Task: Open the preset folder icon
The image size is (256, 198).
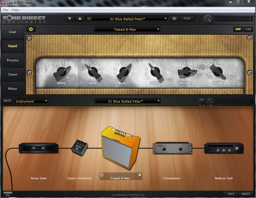Action: point(174,18)
